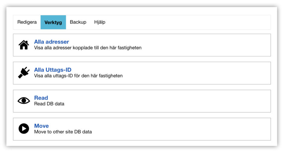The width and height of the screenshot is (284, 153).
Task: Click empty space inside the Alla adresser card
Action: point(205,45)
